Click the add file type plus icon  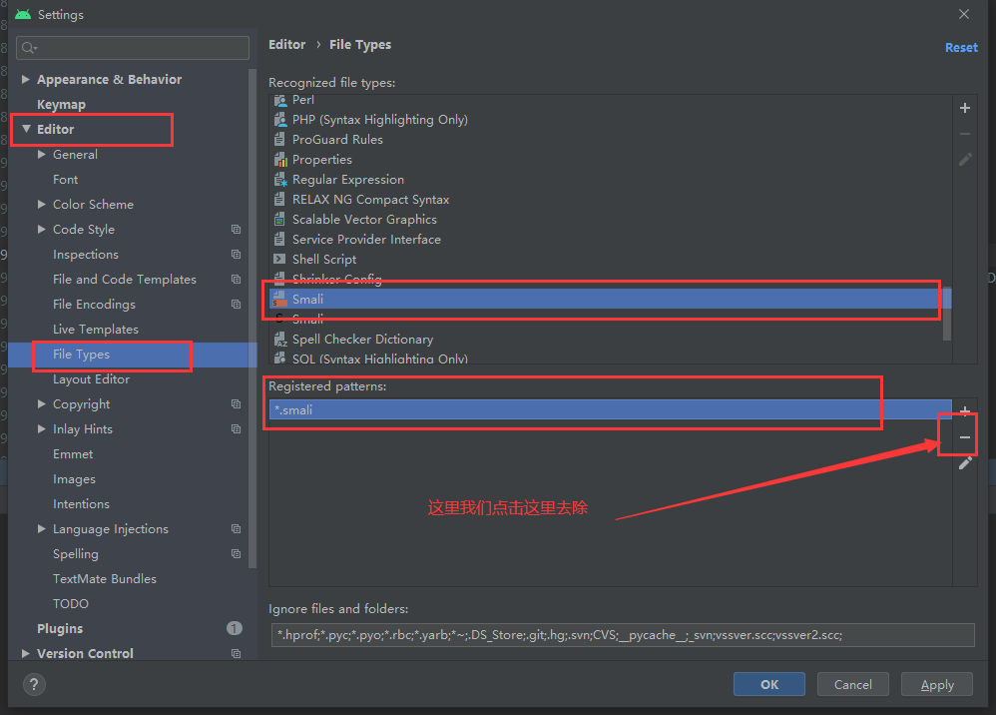click(964, 108)
